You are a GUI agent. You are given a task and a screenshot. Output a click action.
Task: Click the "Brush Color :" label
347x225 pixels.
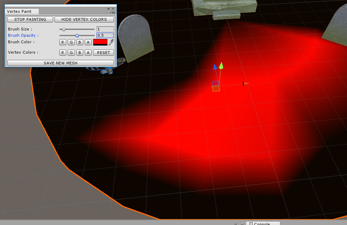coord(21,42)
